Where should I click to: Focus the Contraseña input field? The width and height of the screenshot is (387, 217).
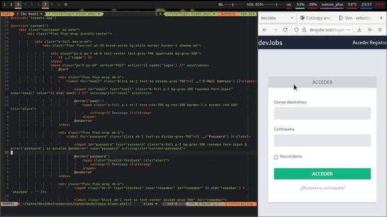[322, 140]
